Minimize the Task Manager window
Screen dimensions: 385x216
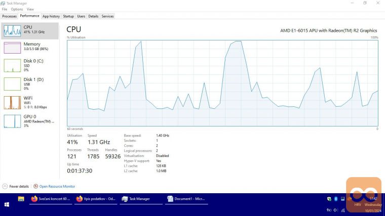pyautogui.click(x=353, y=3)
